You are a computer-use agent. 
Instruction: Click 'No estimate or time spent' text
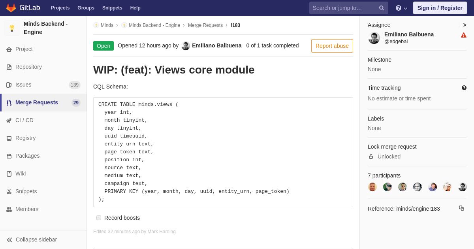click(399, 98)
